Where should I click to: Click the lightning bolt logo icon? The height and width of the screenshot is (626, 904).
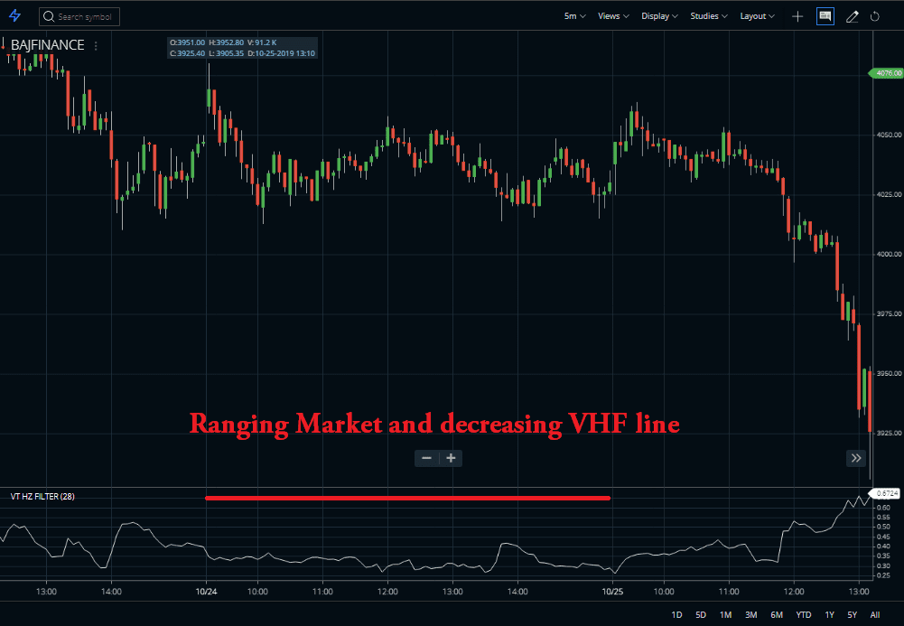[x=15, y=16]
